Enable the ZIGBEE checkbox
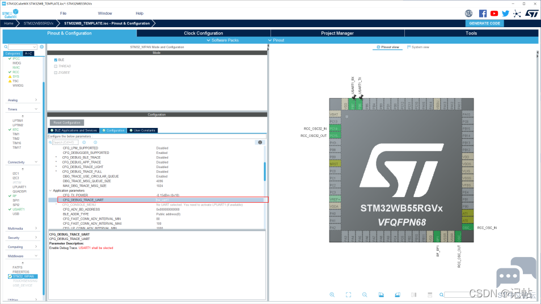Screen dimensions: 541x304 click(56, 72)
